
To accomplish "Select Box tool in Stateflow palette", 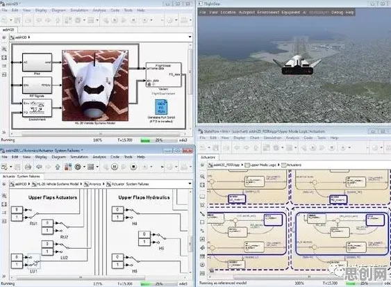I will pos(202,222).
